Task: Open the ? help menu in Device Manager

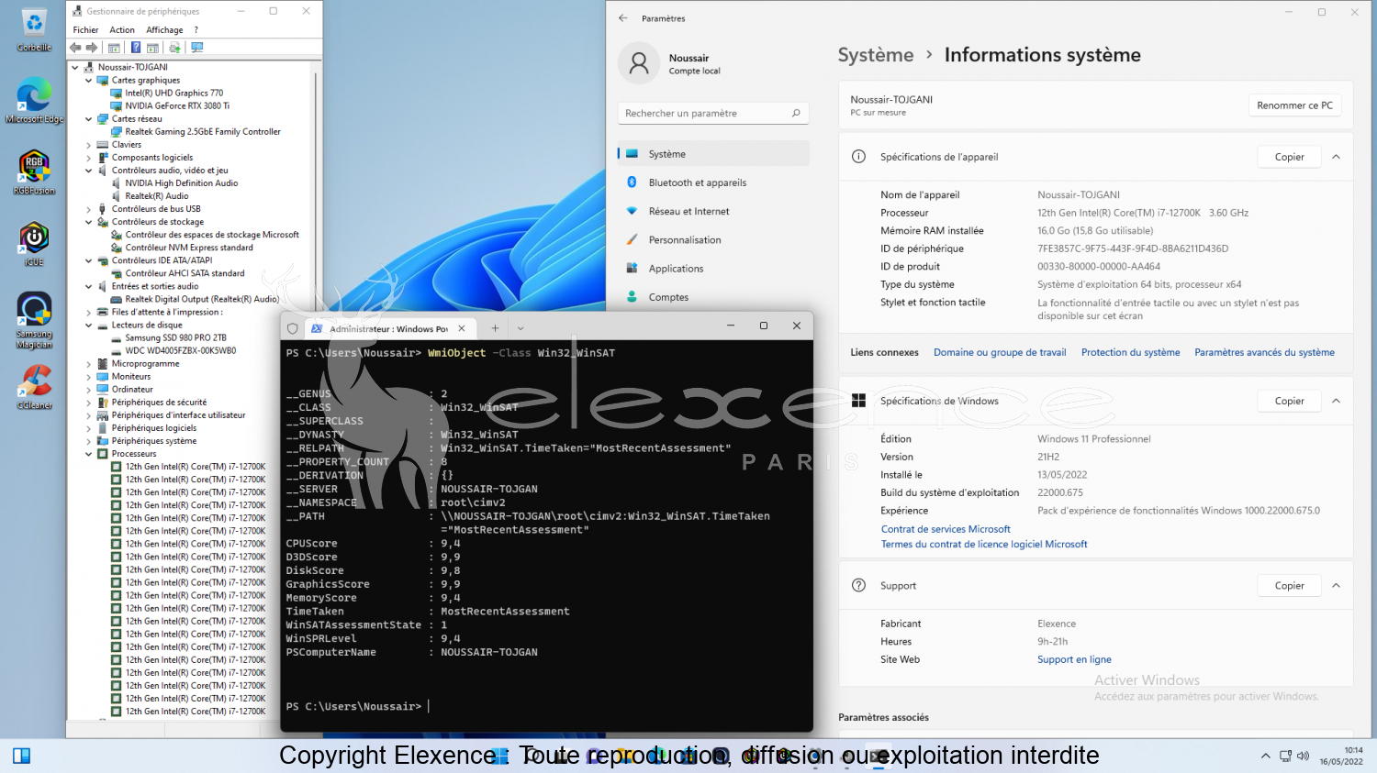Action: [x=196, y=30]
